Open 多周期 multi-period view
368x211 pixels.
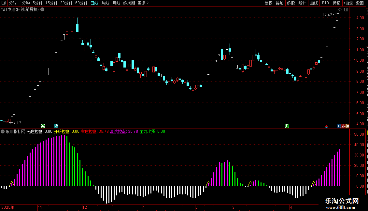[129, 3]
